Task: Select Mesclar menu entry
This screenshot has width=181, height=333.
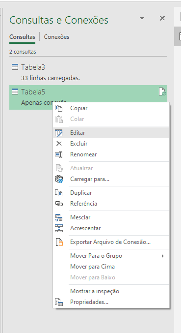Action: (x=111, y=217)
